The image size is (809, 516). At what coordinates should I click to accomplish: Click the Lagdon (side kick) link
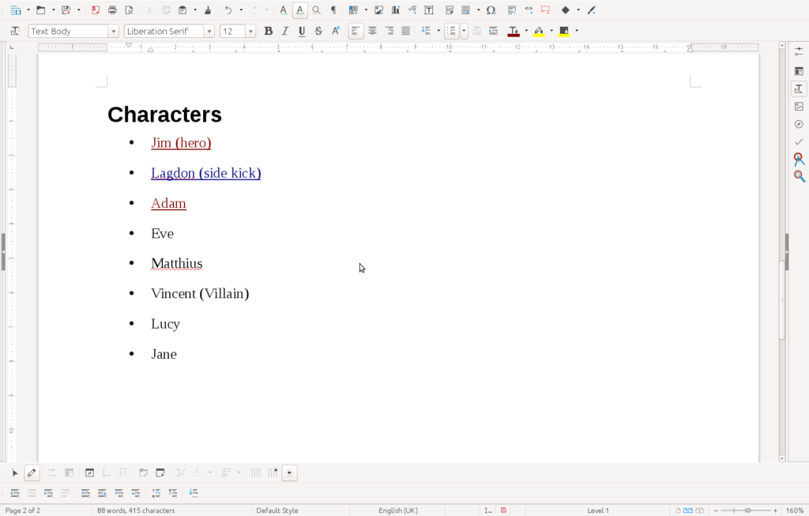pos(205,173)
